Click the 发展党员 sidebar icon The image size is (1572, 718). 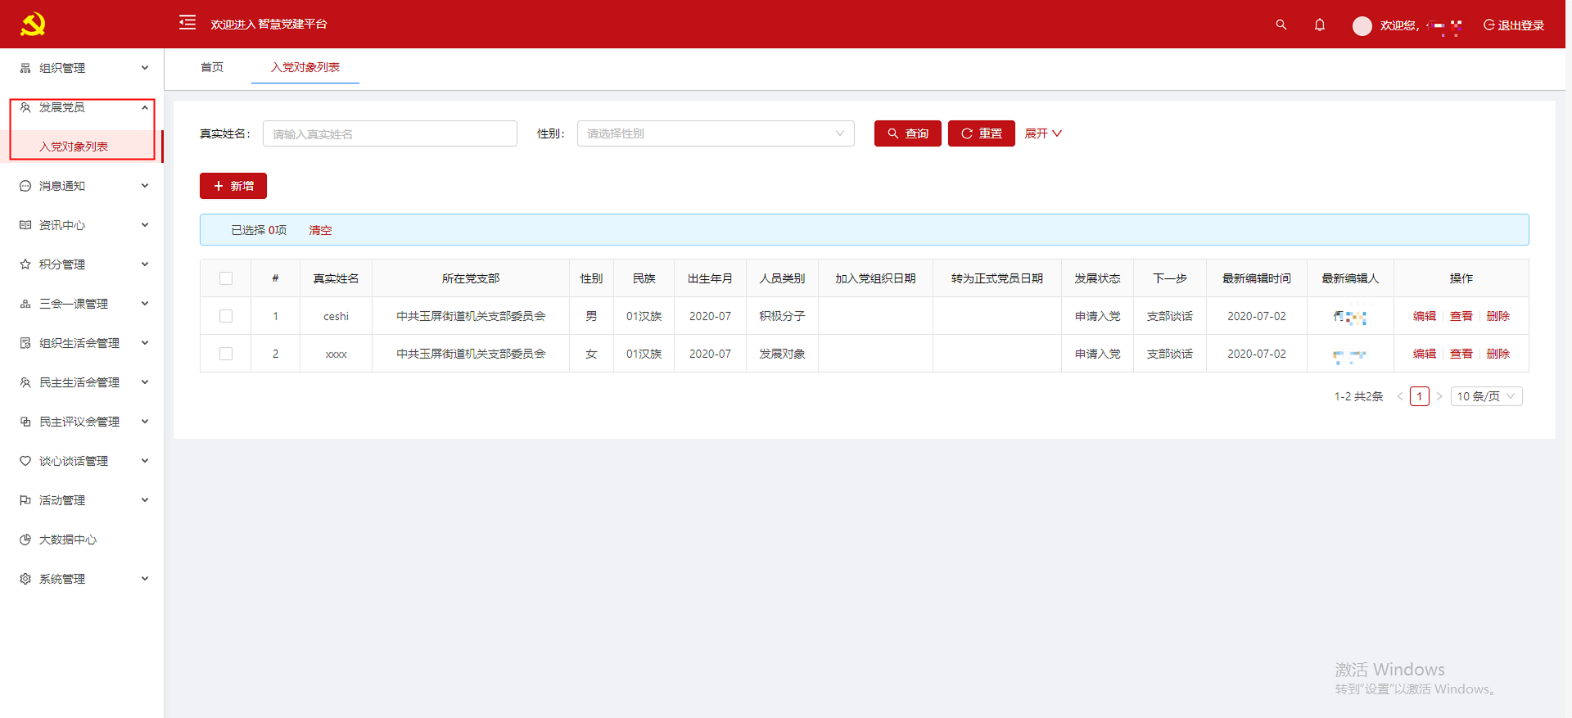pyautogui.click(x=25, y=107)
